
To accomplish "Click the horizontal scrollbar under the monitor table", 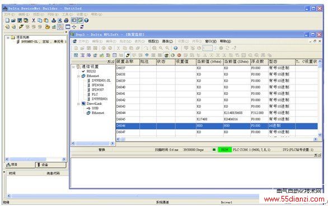I will tap(217, 139).
